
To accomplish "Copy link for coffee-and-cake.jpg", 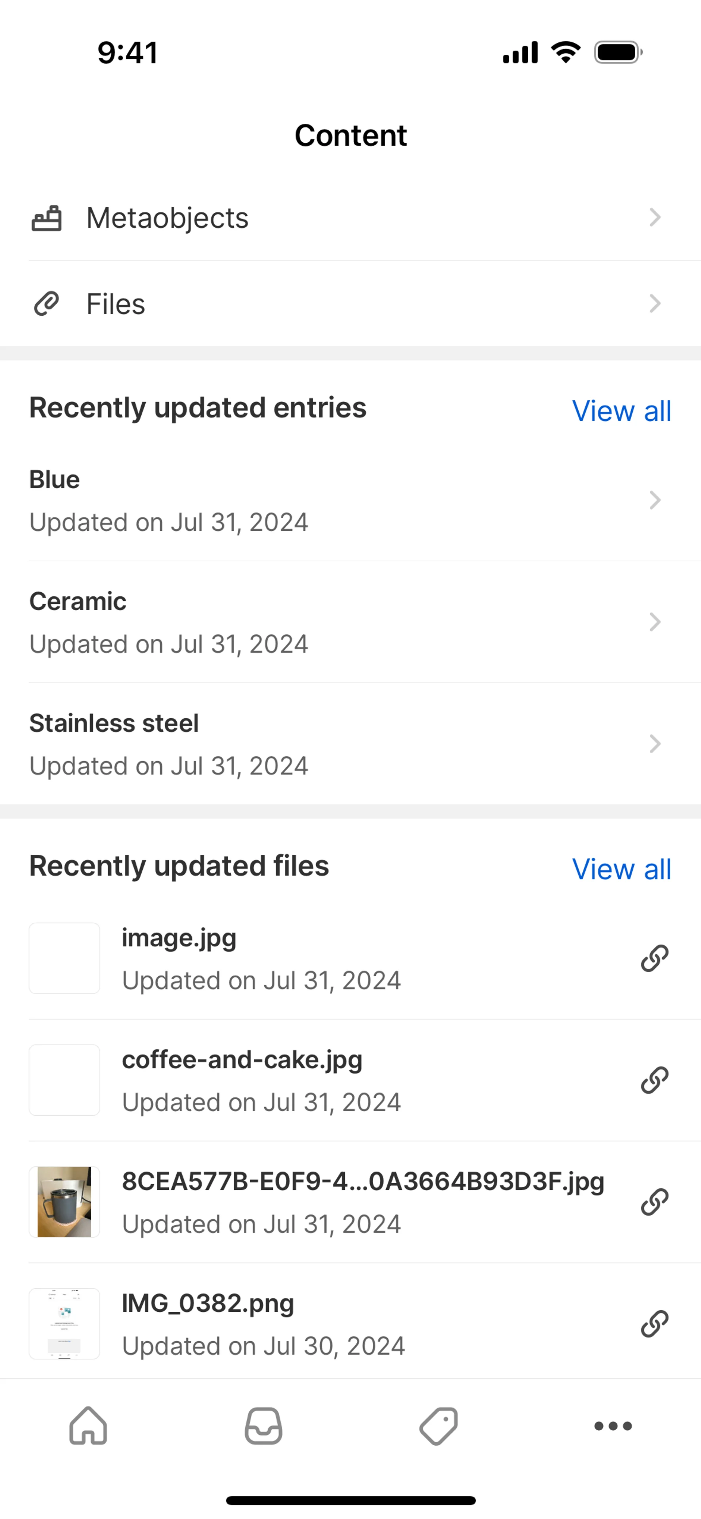I will click(x=654, y=1080).
